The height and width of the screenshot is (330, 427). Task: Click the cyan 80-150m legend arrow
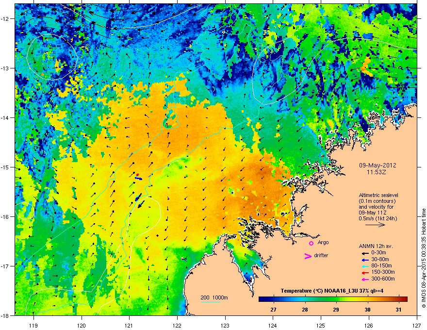point(365,266)
